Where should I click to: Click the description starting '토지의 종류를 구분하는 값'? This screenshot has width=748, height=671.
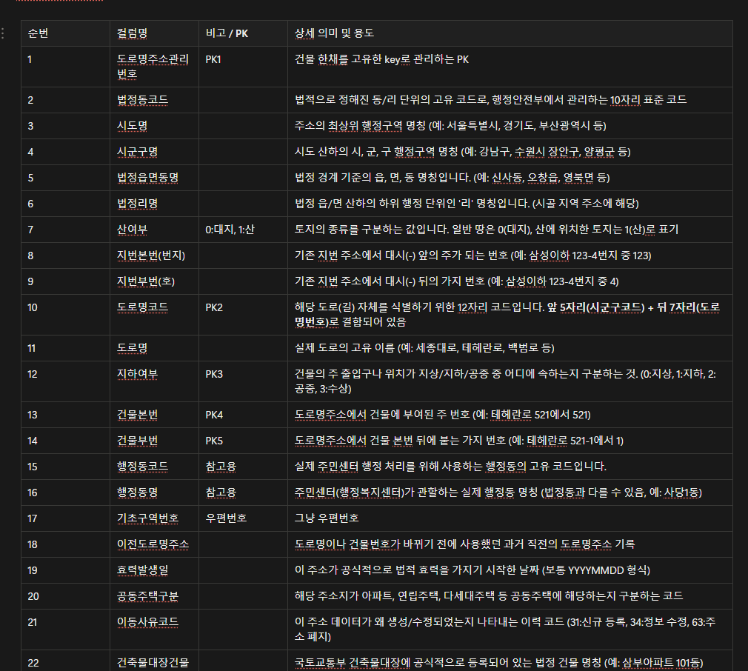coord(510,230)
